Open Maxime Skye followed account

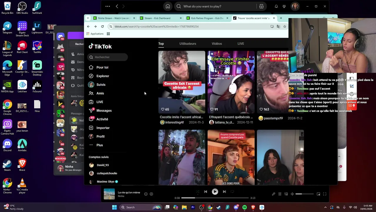105,182
